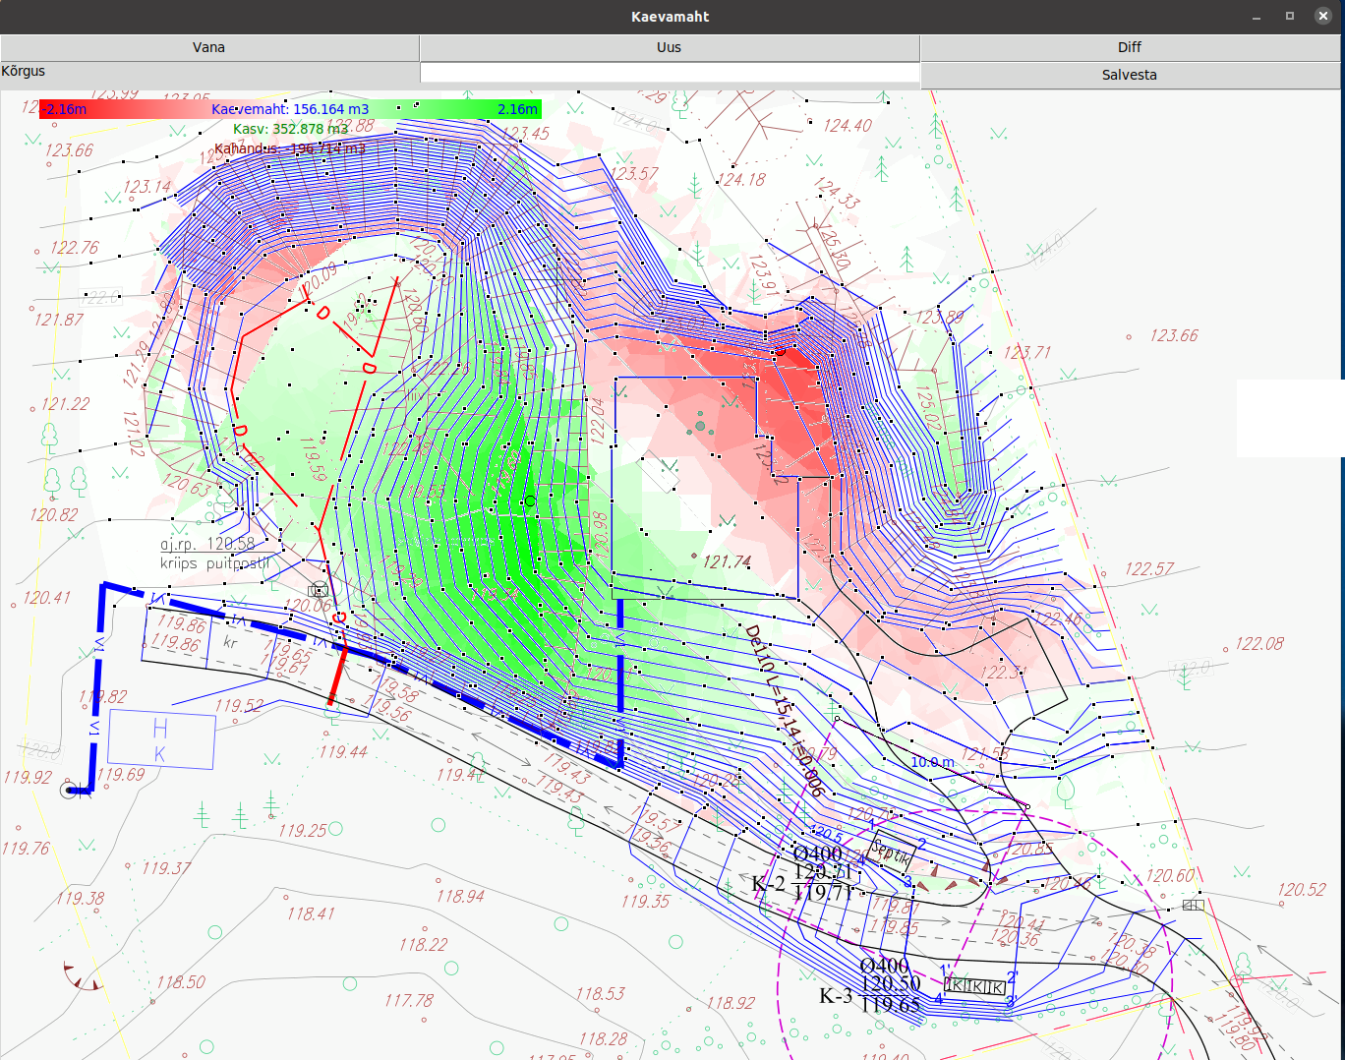The height and width of the screenshot is (1060, 1345).
Task: Open the Diff view
Action: (x=1129, y=47)
